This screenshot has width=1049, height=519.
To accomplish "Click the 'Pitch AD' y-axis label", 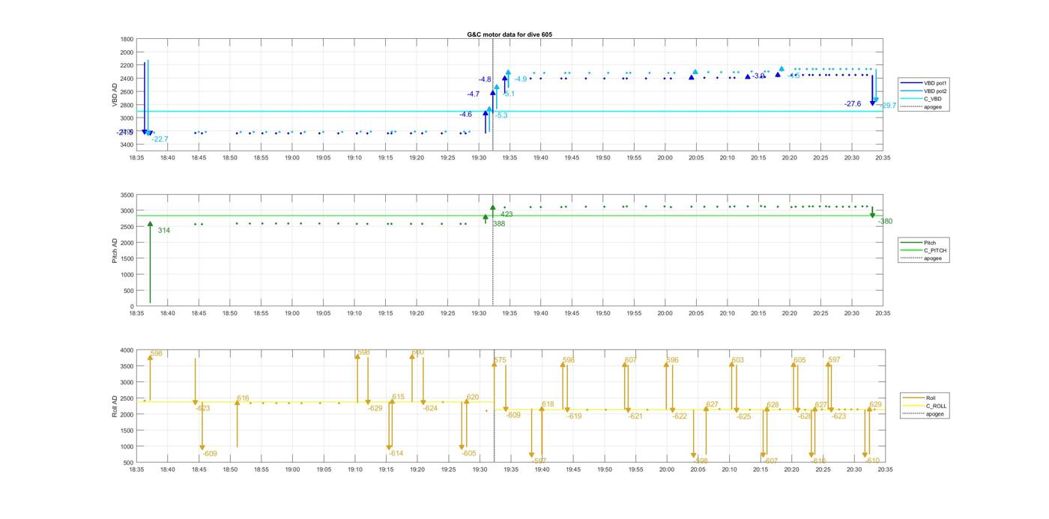I will [115, 249].
